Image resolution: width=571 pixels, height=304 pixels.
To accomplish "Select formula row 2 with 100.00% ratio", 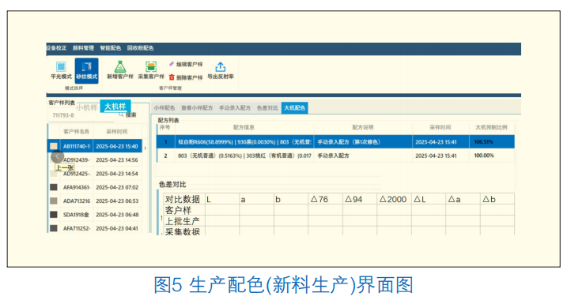I will tap(335, 156).
